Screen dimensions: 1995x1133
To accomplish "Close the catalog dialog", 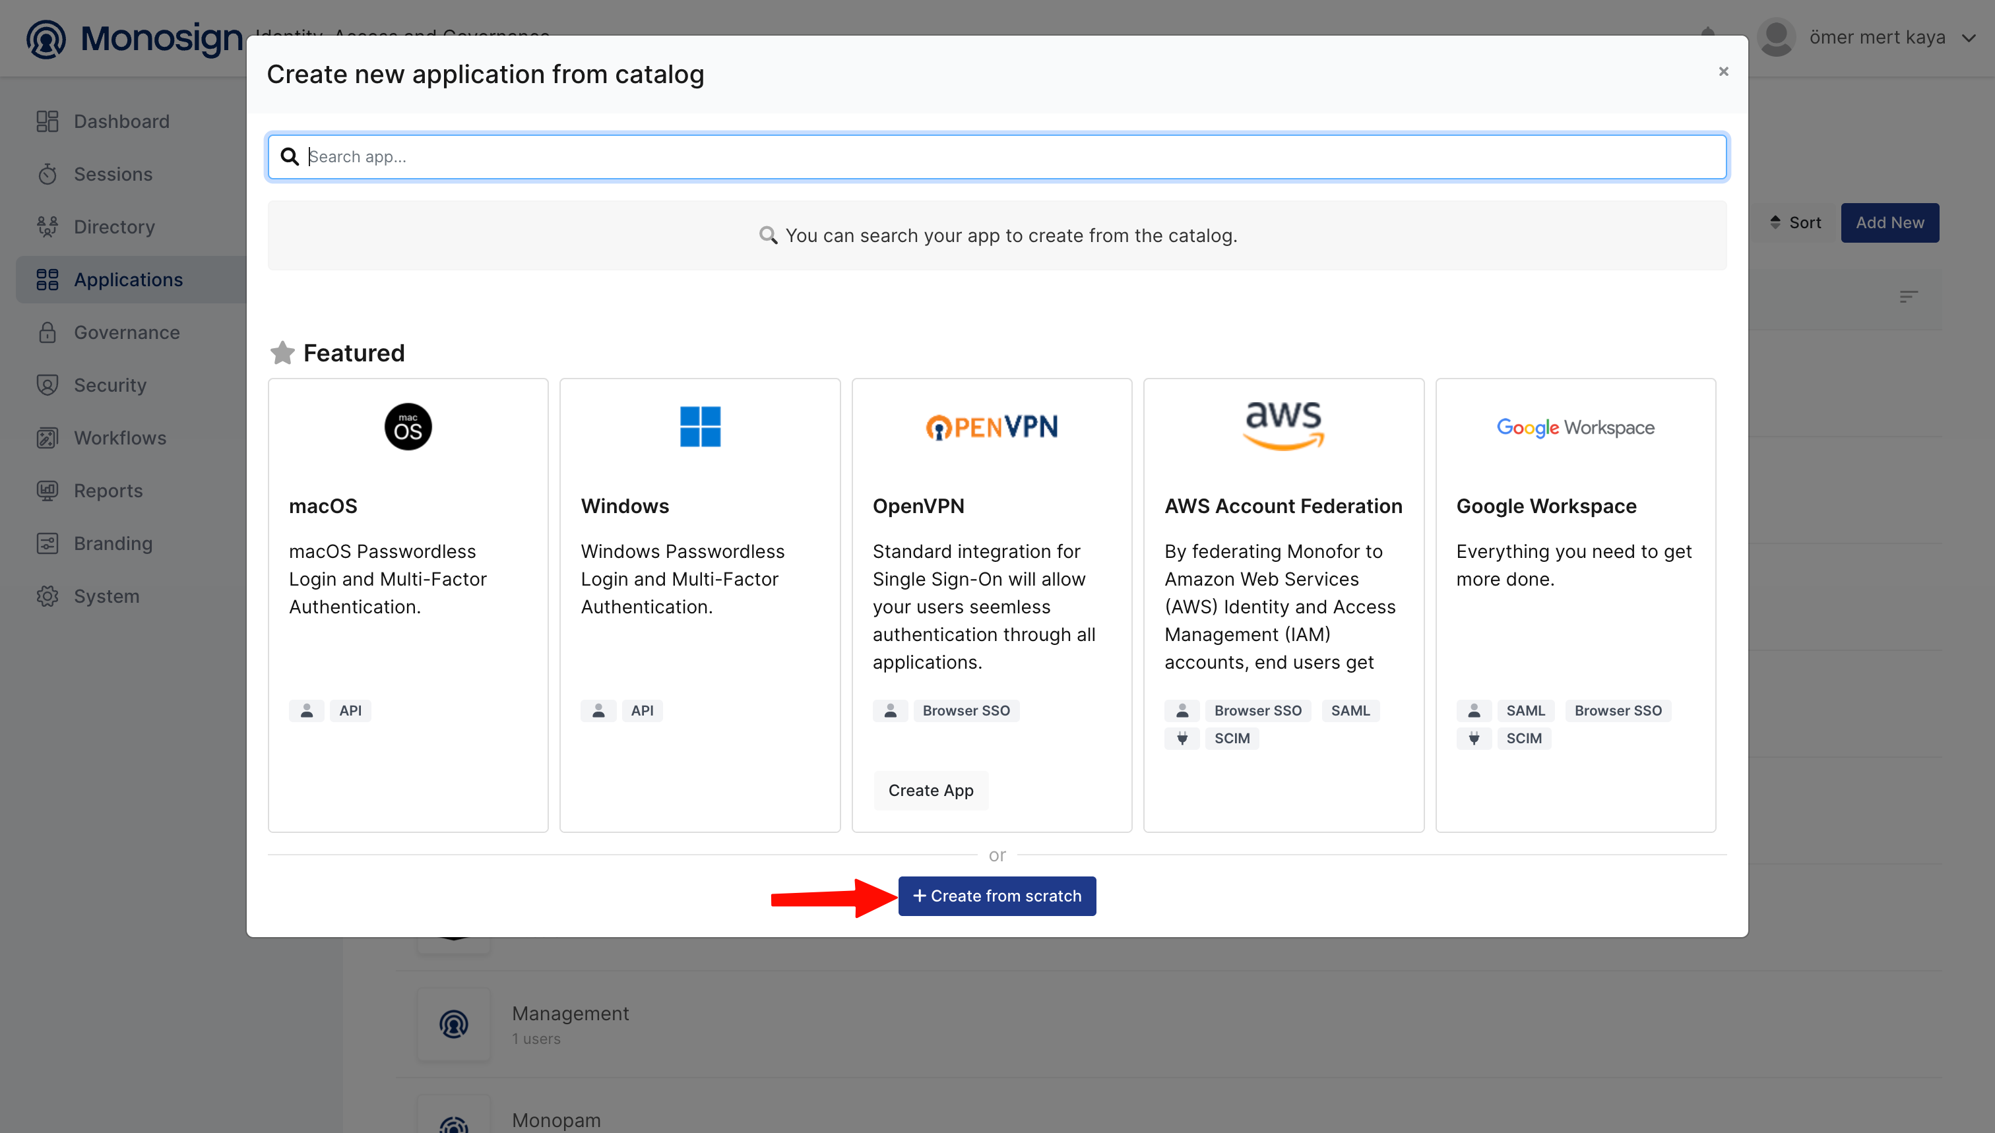I will [x=1723, y=72].
